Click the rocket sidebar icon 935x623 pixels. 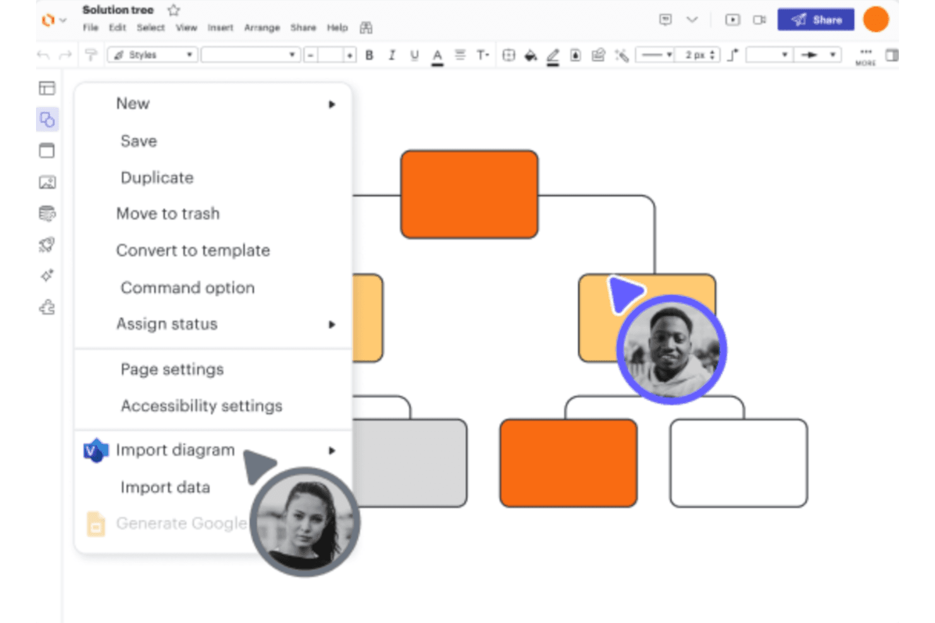(x=47, y=245)
